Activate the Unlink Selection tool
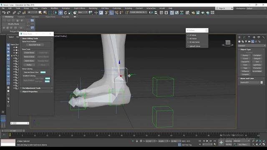Screen dimensions: 267x150 pyautogui.click(x=19, y=12)
